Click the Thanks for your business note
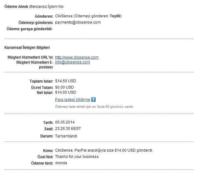Image resolution: width=197 pixels, height=174 pixels. tap(77, 157)
